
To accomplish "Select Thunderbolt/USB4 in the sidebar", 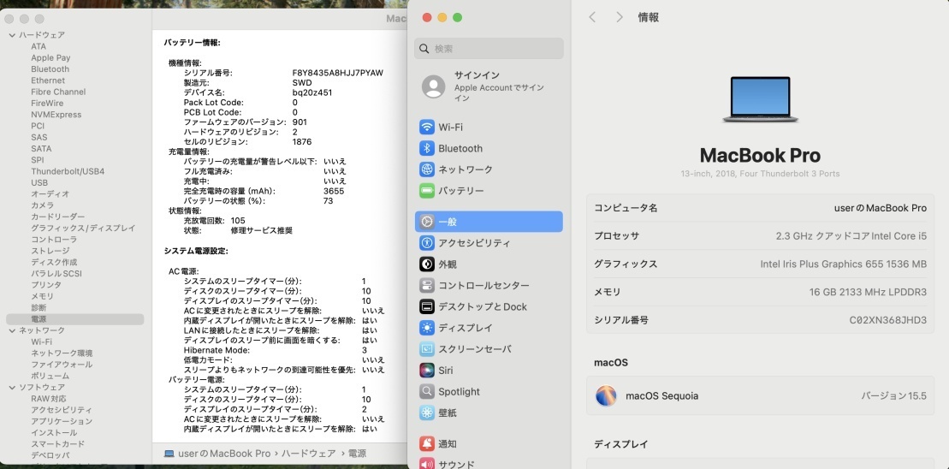I will tap(68, 171).
